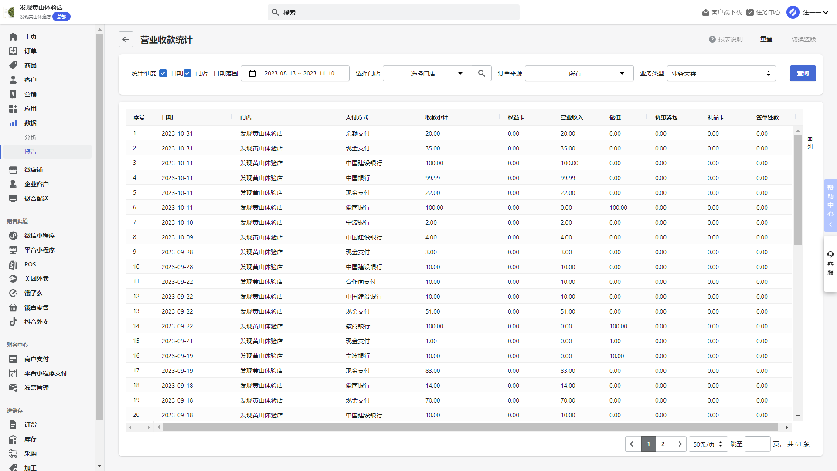Open the 应用 apps icon
Viewport: 837px width, 471px height.
pos(13,109)
